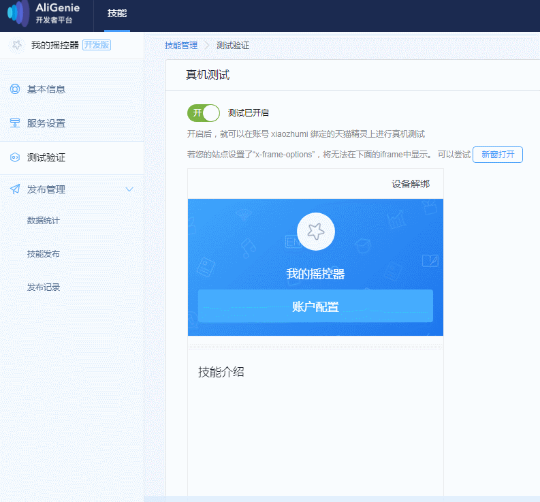Click the AliGenie logo icon
The image size is (540, 502).
pyautogui.click(x=18, y=13)
